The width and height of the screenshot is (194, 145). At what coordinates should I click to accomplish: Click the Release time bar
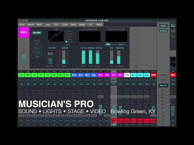[98, 57]
